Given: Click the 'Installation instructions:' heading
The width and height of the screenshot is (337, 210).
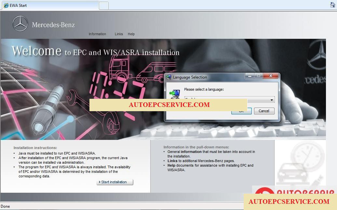Looking at the screenshot, I should click(35, 148).
